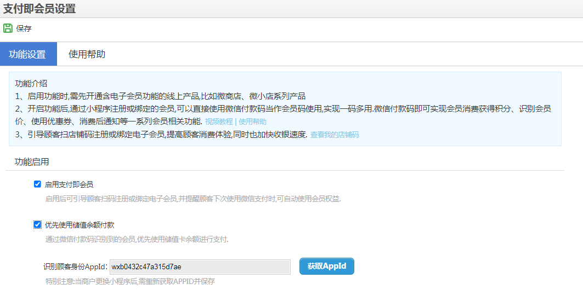Click intro line 3 about 店铺码注册
The width and height of the screenshot is (583, 307).
pyautogui.click(x=161, y=135)
